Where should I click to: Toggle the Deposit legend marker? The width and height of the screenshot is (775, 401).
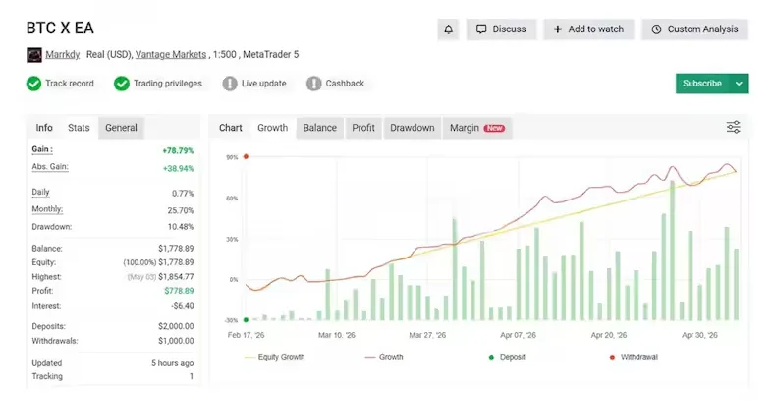tap(491, 357)
